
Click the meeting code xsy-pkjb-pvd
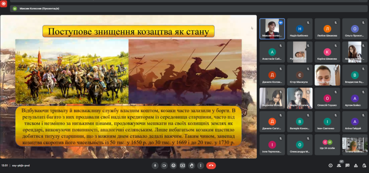tap(21, 166)
